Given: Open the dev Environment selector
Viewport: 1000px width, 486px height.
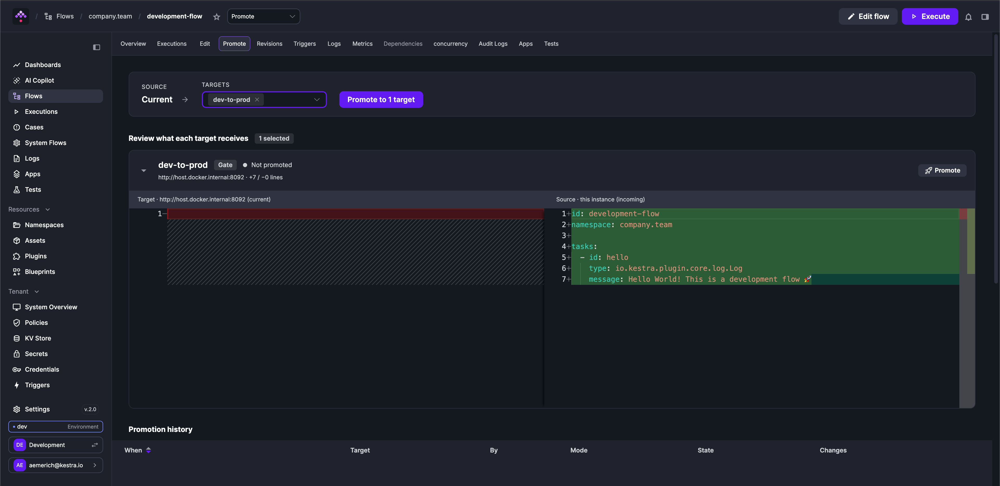Looking at the screenshot, I should point(55,426).
